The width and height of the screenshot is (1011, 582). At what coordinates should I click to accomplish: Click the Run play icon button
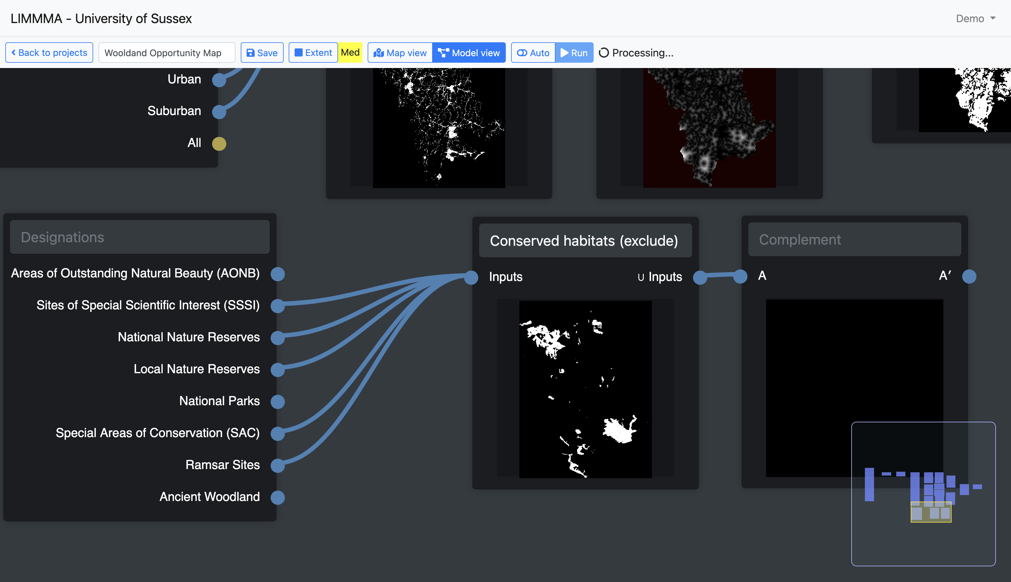point(574,53)
